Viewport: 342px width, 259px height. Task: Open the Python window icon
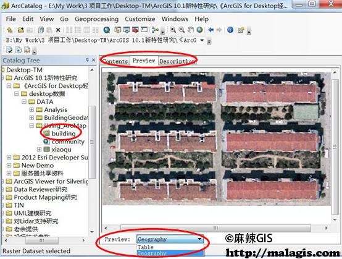[x=144, y=30]
